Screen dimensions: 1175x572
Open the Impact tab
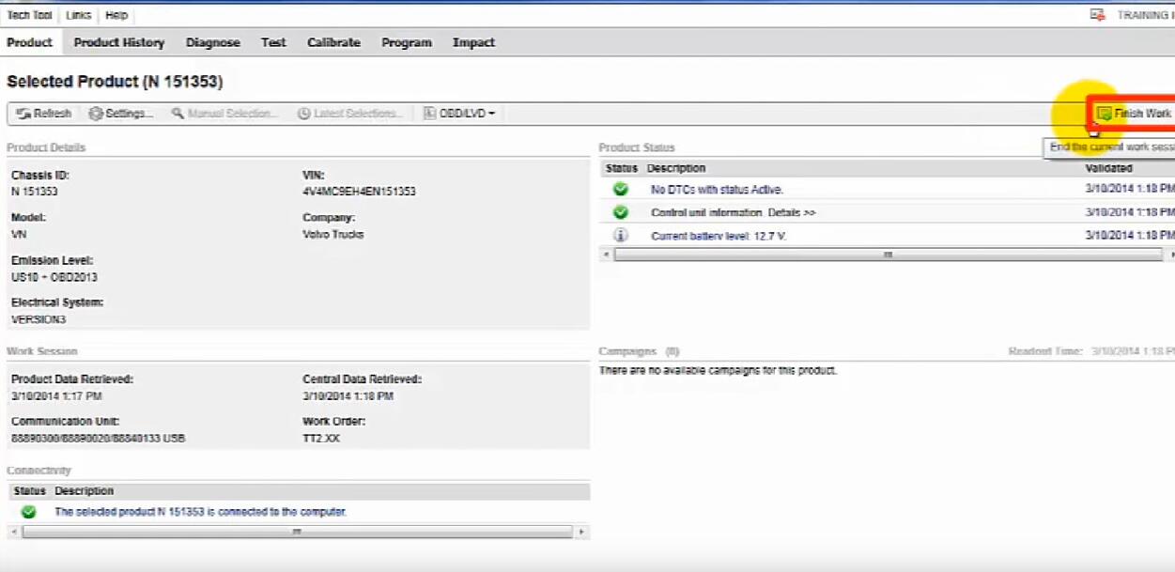tap(473, 42)
